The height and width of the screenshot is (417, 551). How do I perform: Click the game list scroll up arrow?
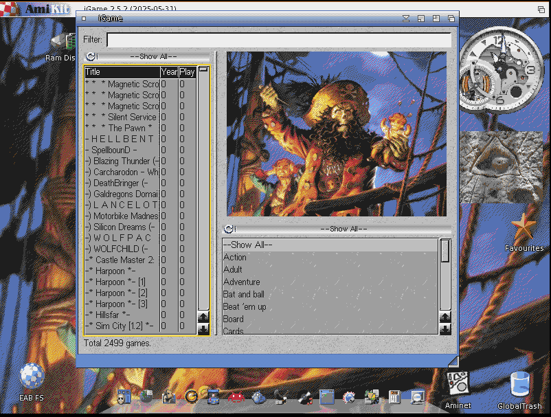(x=203, y=317)
